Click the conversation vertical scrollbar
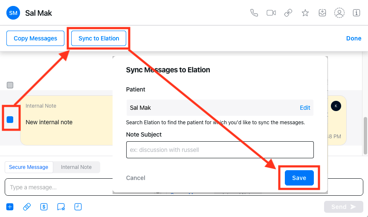Image resolution: width=368 pixels, height=217 pixels. [365, 136]
